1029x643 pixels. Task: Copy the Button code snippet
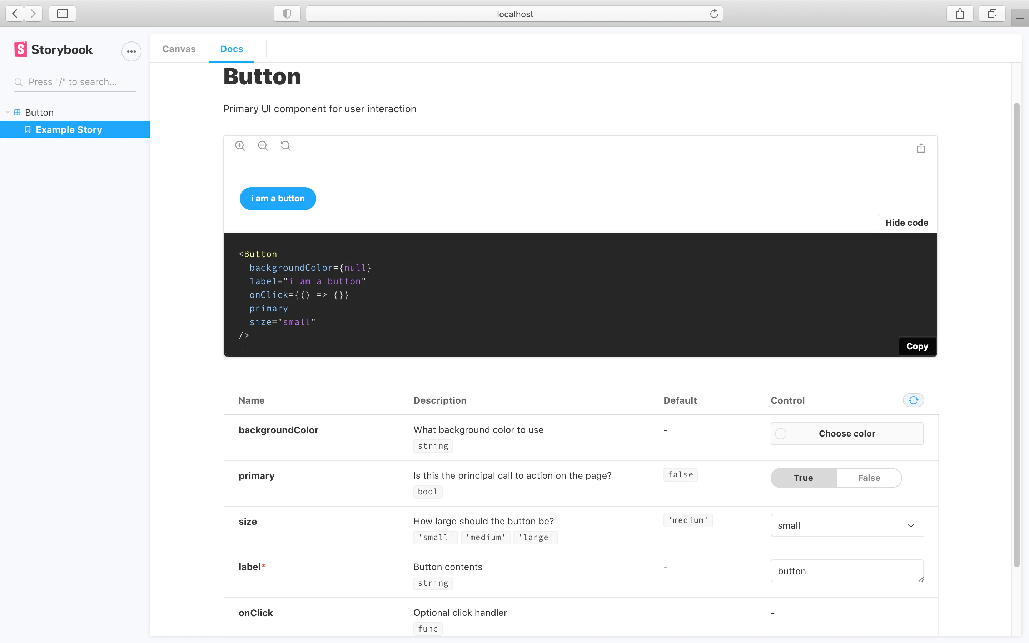click(x=917, y=346)
